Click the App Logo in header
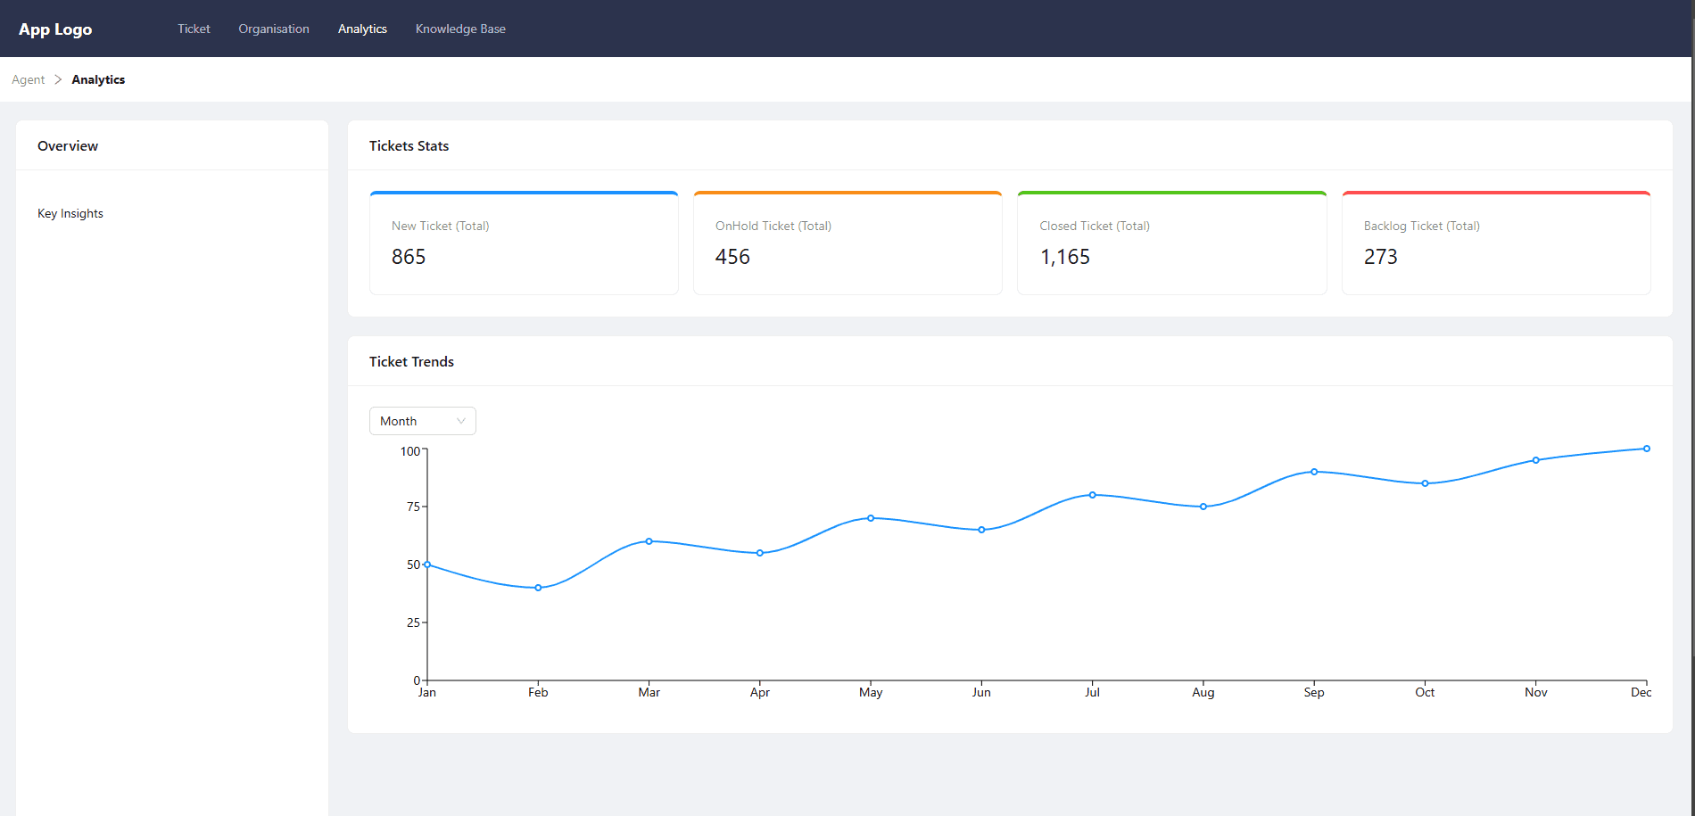 click(x=55, y=29)
